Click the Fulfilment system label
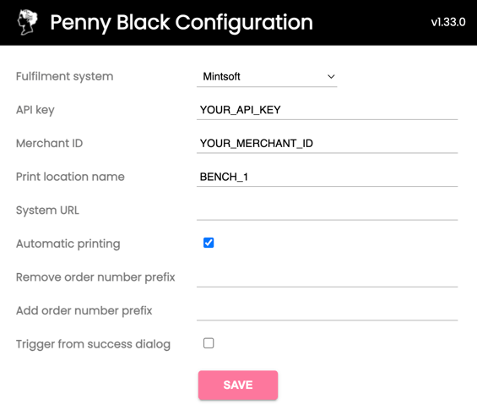The width and height of the screenshot is (477, 416). click(x=64, y=76)
